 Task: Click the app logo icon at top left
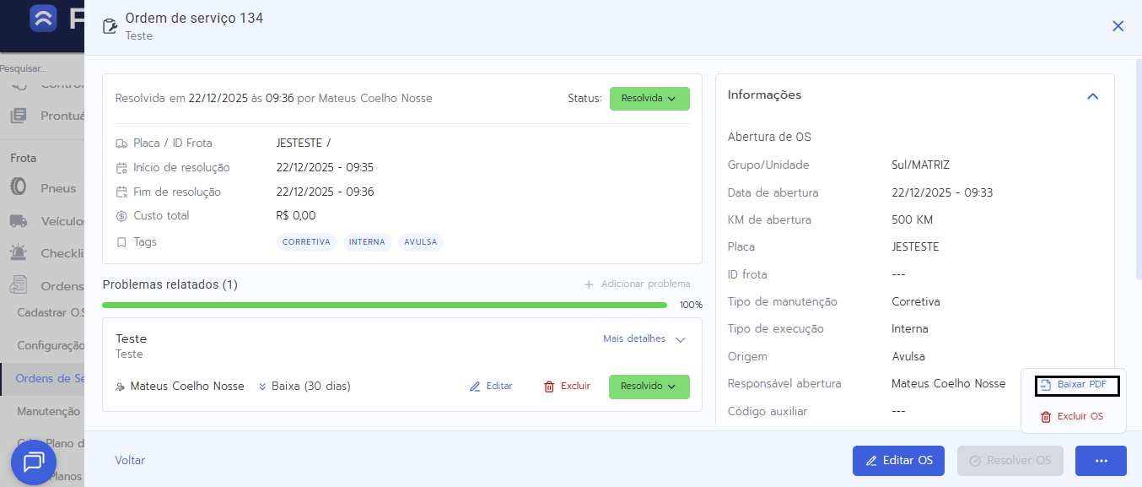point(43,18)
